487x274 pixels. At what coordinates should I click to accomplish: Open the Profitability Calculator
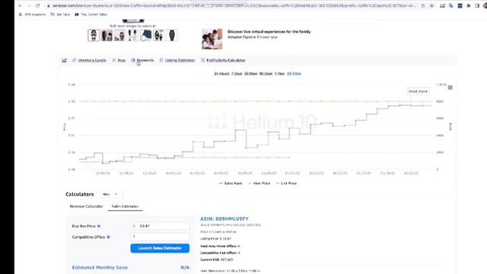[223, 60]
